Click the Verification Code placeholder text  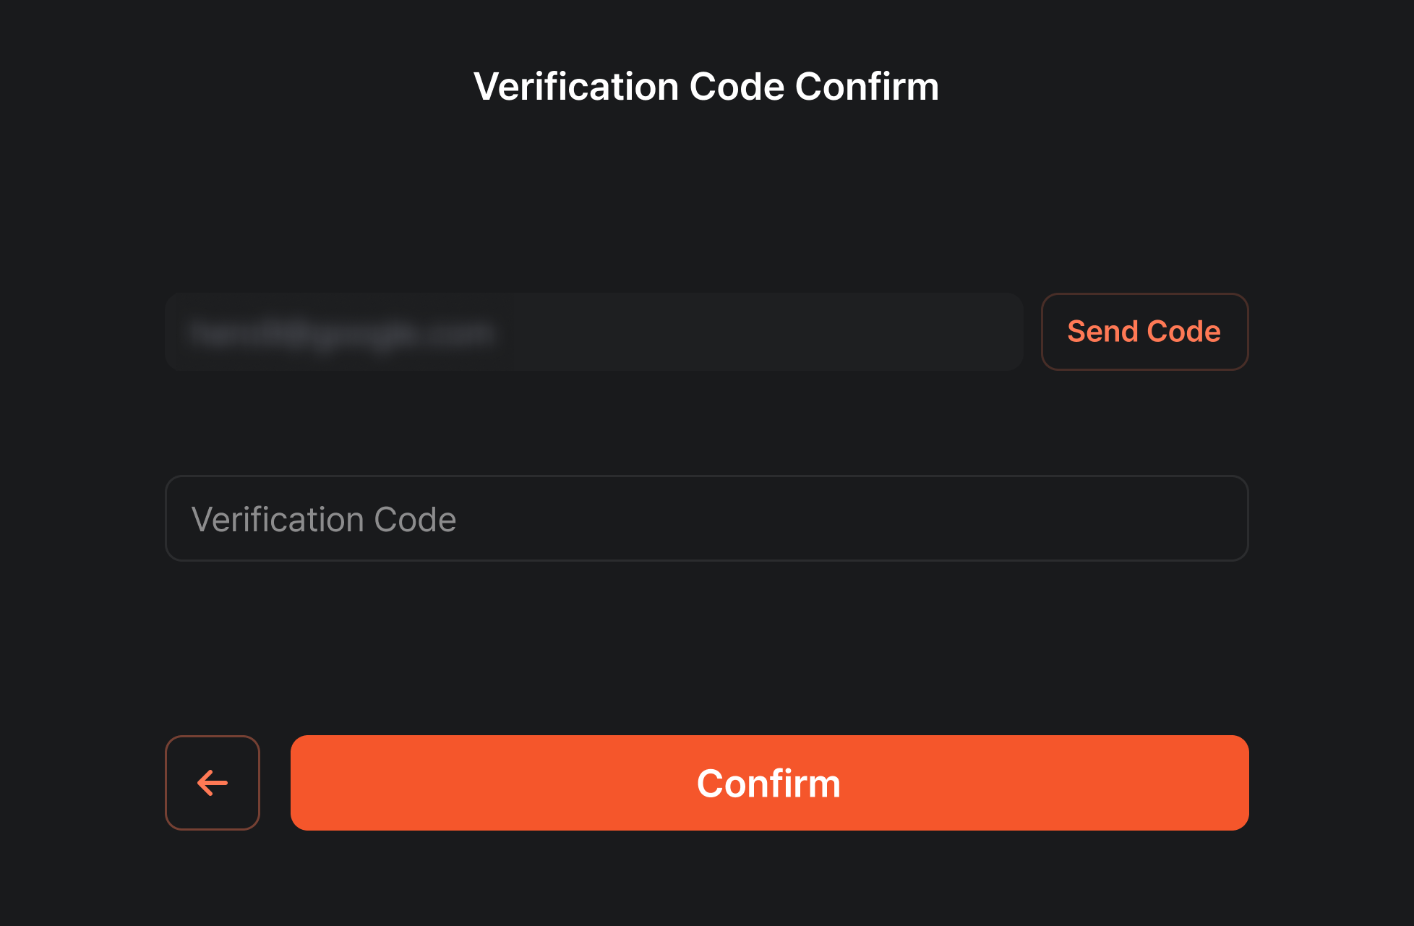[x=324, y=519]
